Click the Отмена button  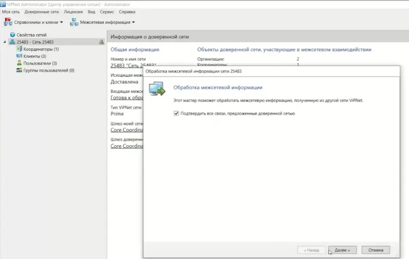coord(375,250)
